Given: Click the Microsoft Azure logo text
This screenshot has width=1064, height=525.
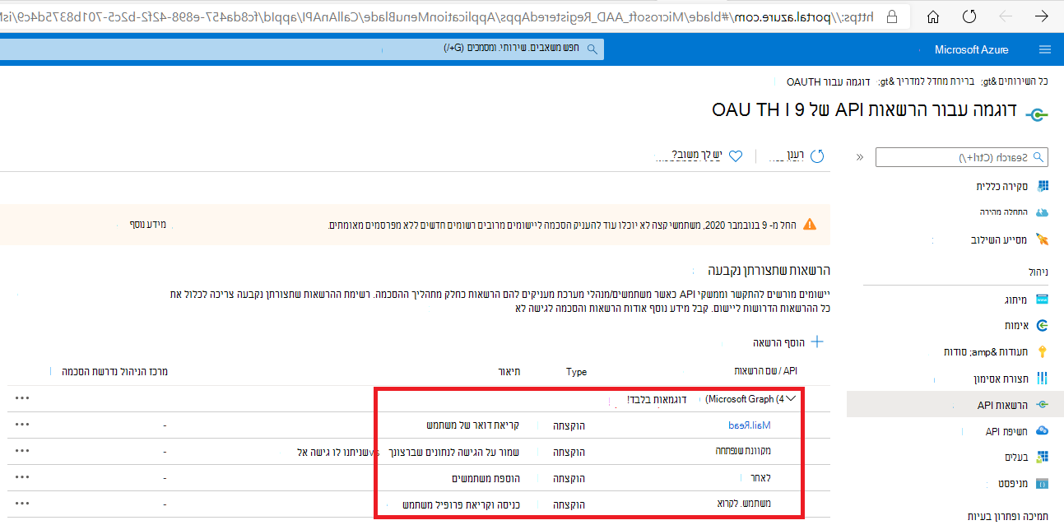Looking at the screenshot, I should point(971,49).
